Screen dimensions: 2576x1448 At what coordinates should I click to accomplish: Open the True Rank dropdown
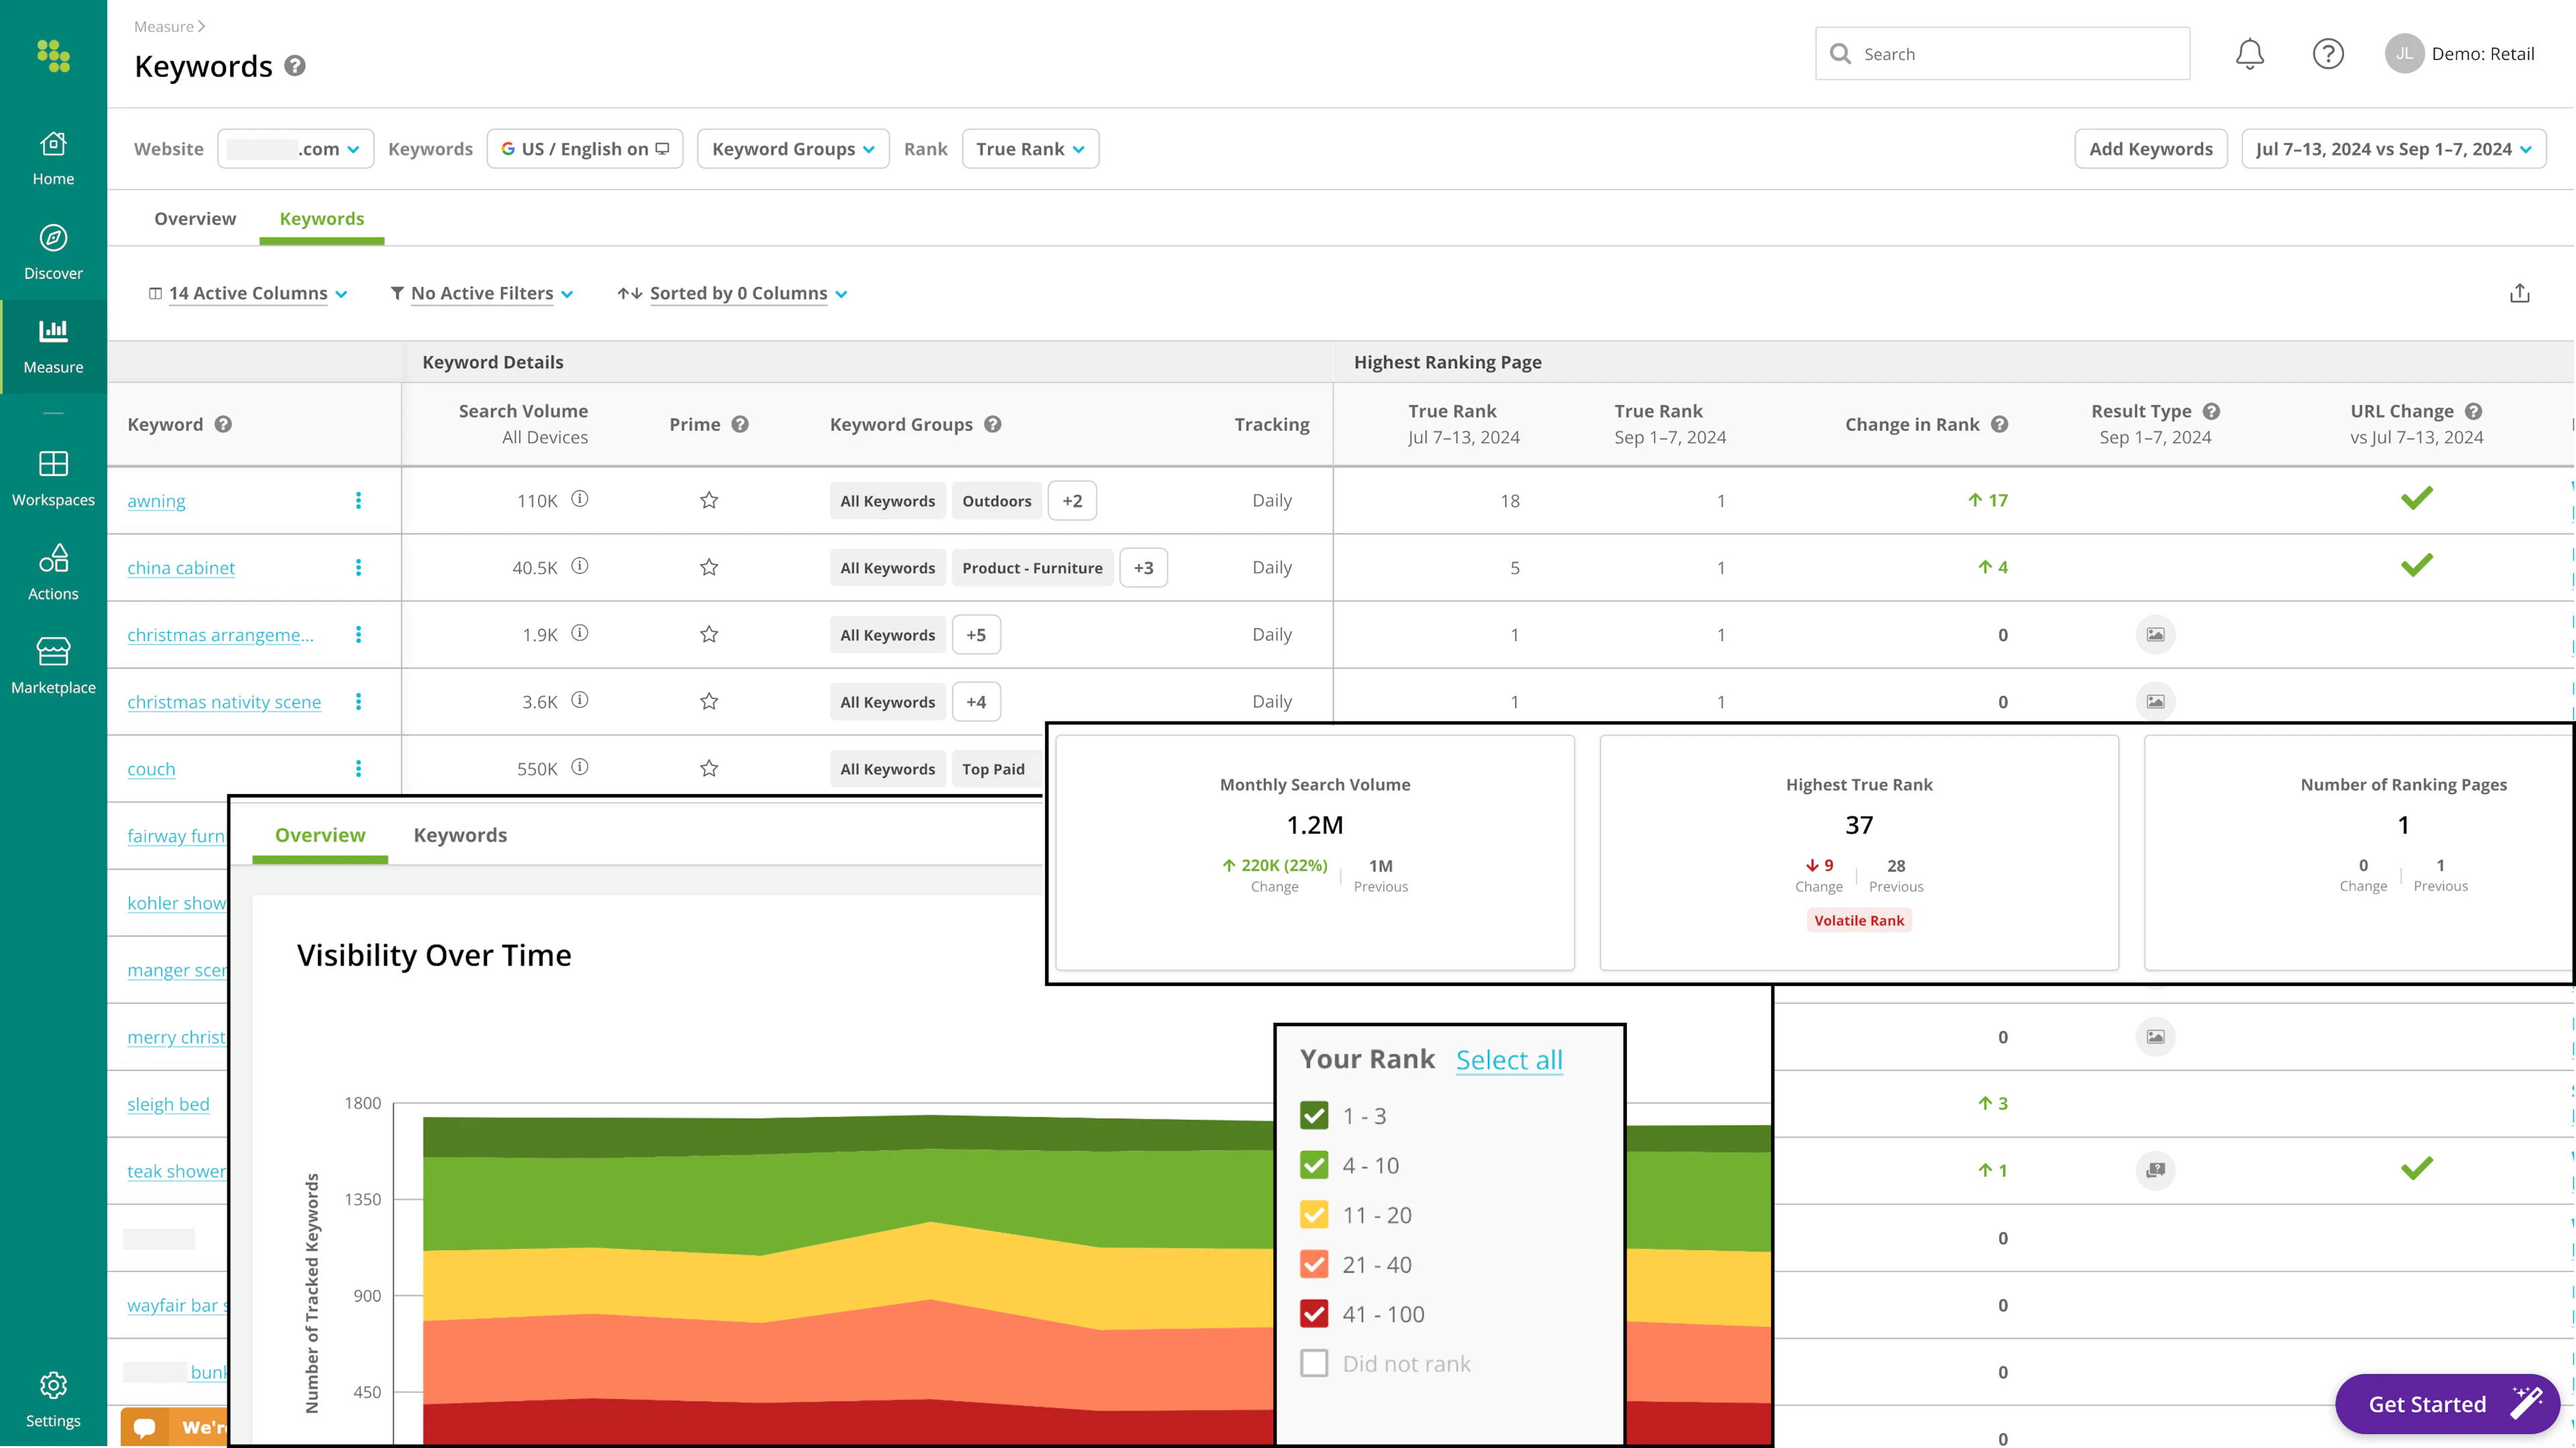1030,148
